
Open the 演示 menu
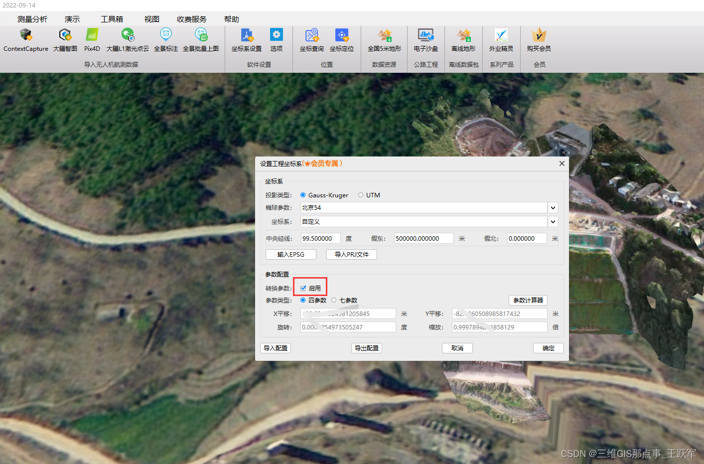(72, 19)
